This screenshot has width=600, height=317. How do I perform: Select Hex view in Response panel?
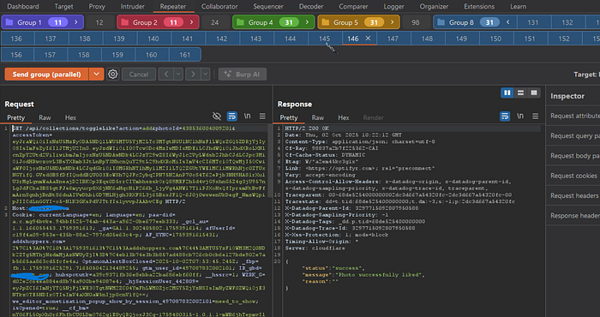click(343, 117)
